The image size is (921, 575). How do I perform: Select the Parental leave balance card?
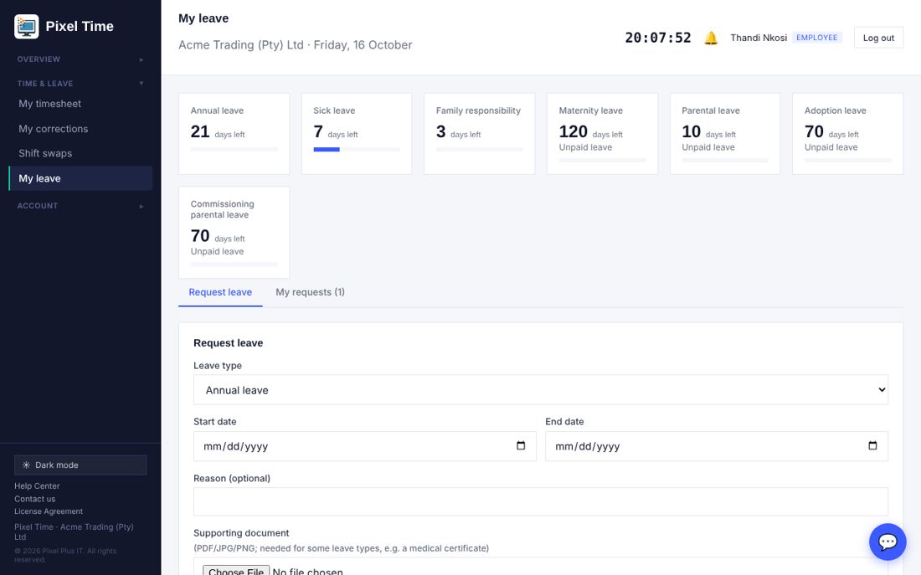pyautogui.click(x=725, y=134)
